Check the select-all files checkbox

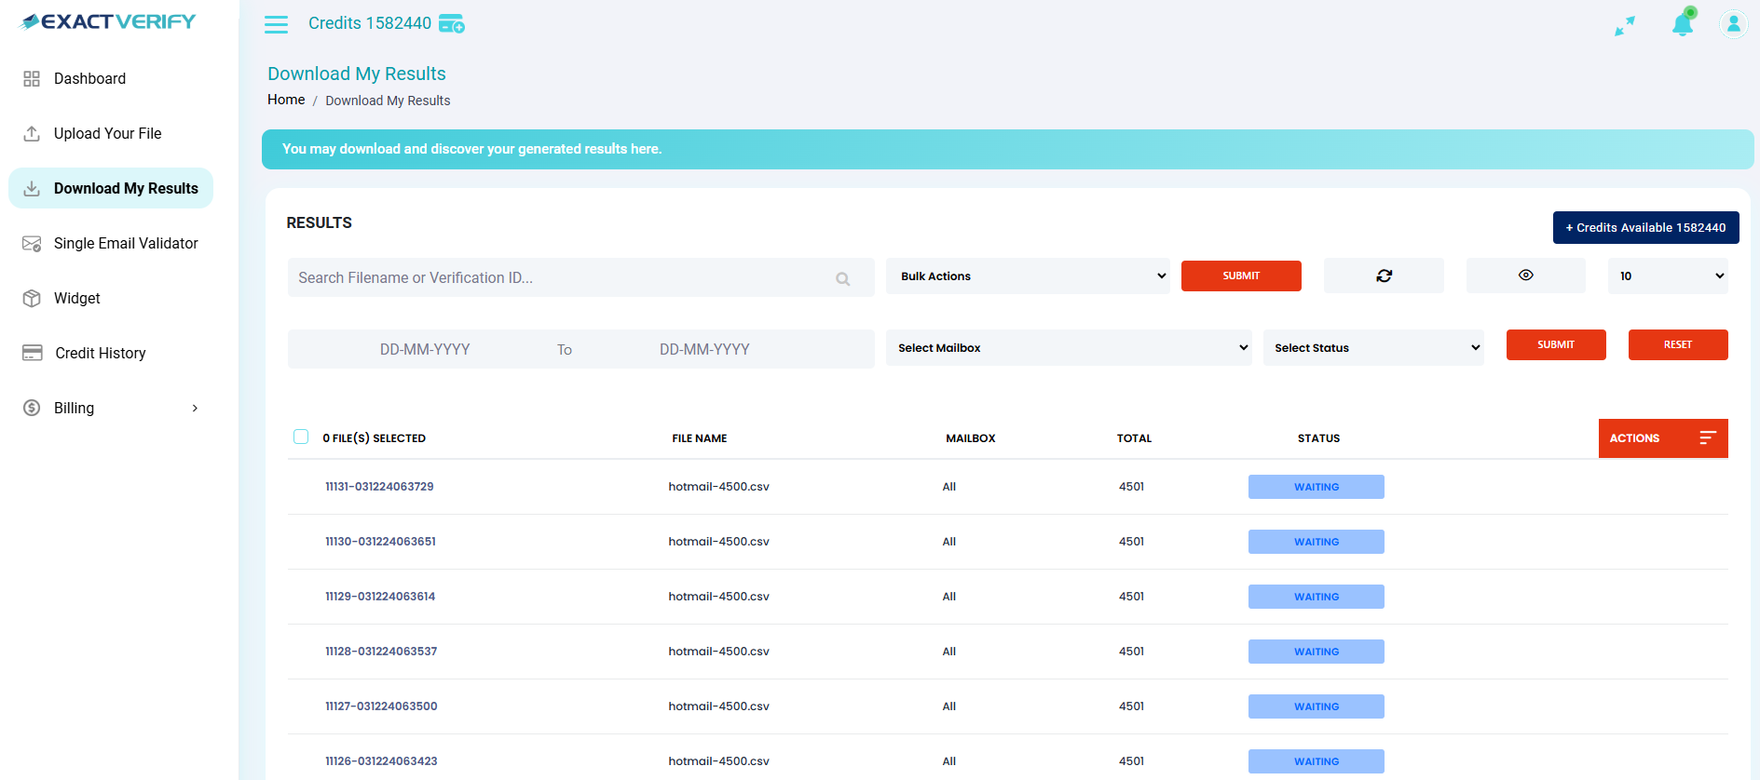click(x=301, y=437)
